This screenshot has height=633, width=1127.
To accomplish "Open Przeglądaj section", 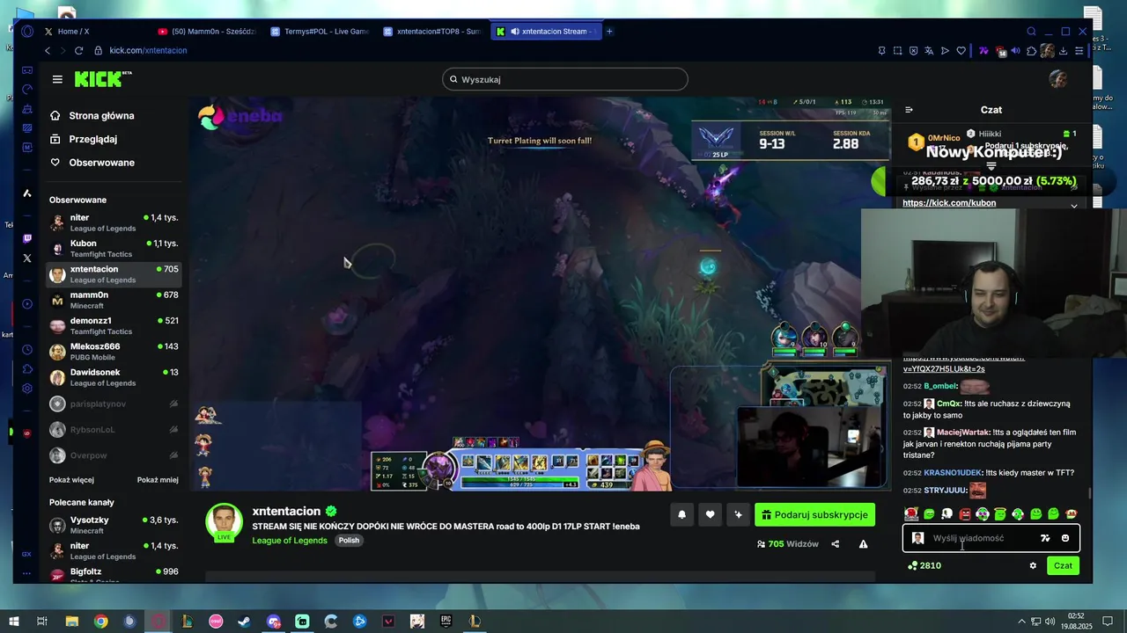I will (x=84, y=139).
